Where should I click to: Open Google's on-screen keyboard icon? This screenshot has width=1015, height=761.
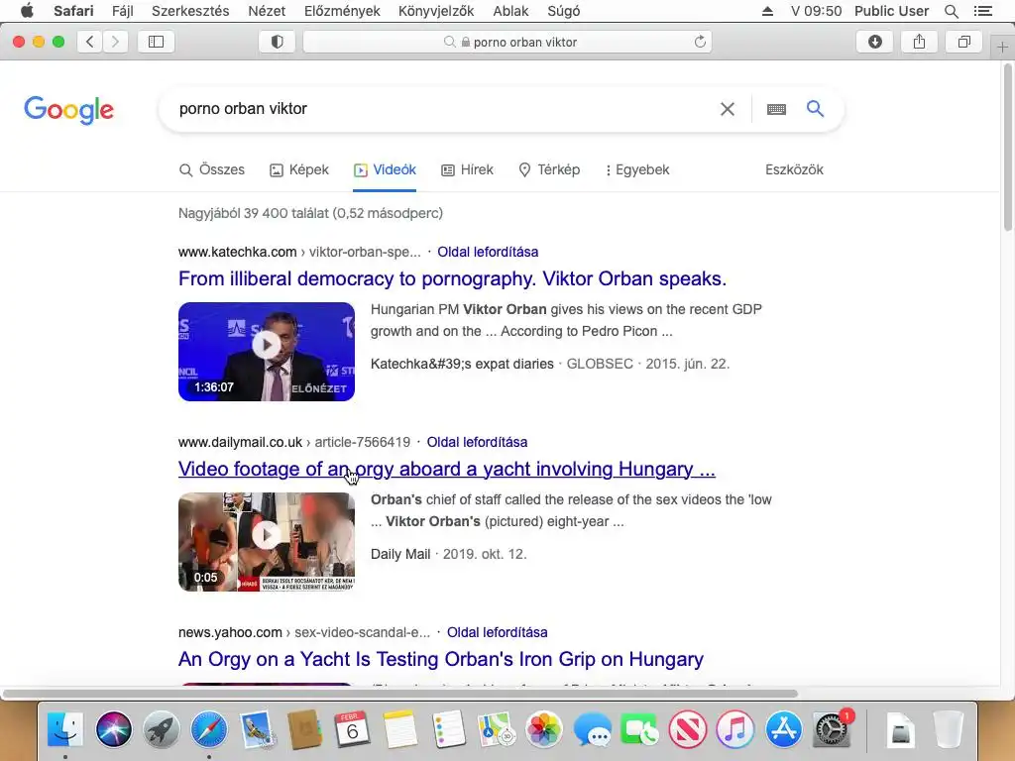pyautogui.click(x=776, y=109)
